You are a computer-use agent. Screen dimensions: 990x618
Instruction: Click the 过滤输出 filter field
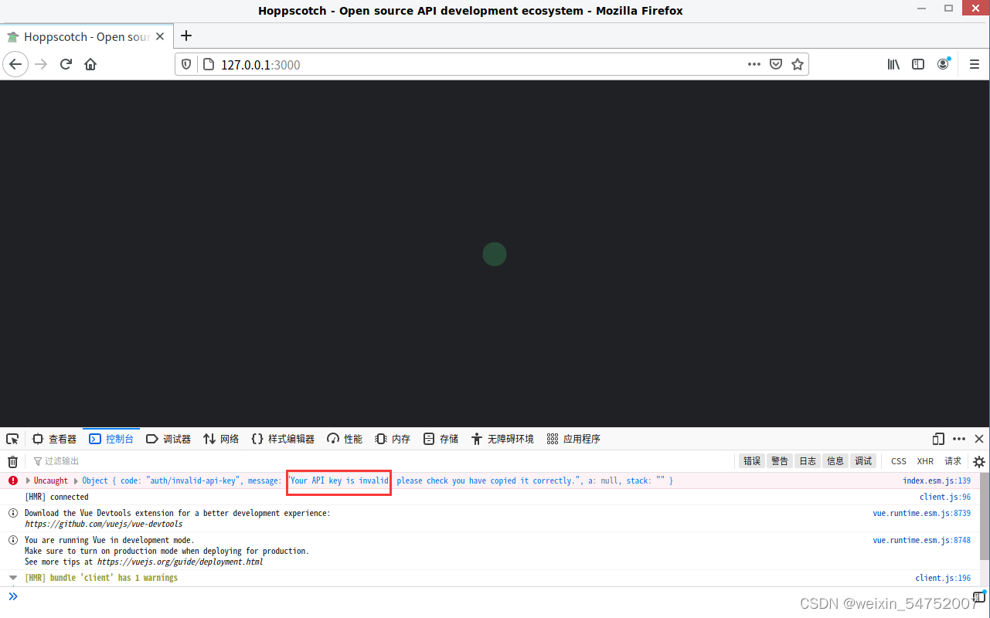pyautogui.click(x=62, y=460)
